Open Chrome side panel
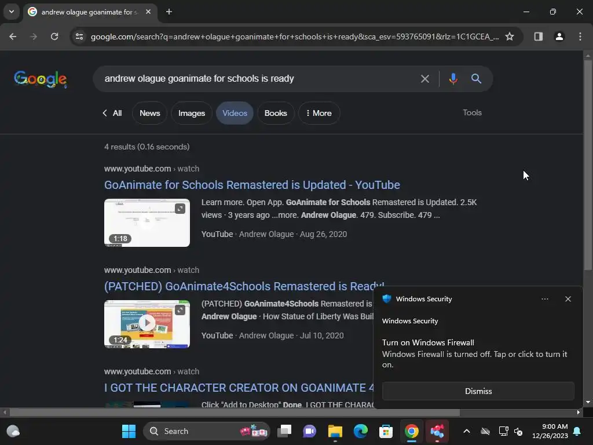Viewport: 593px width, 445px height. (x=538, y=37)
